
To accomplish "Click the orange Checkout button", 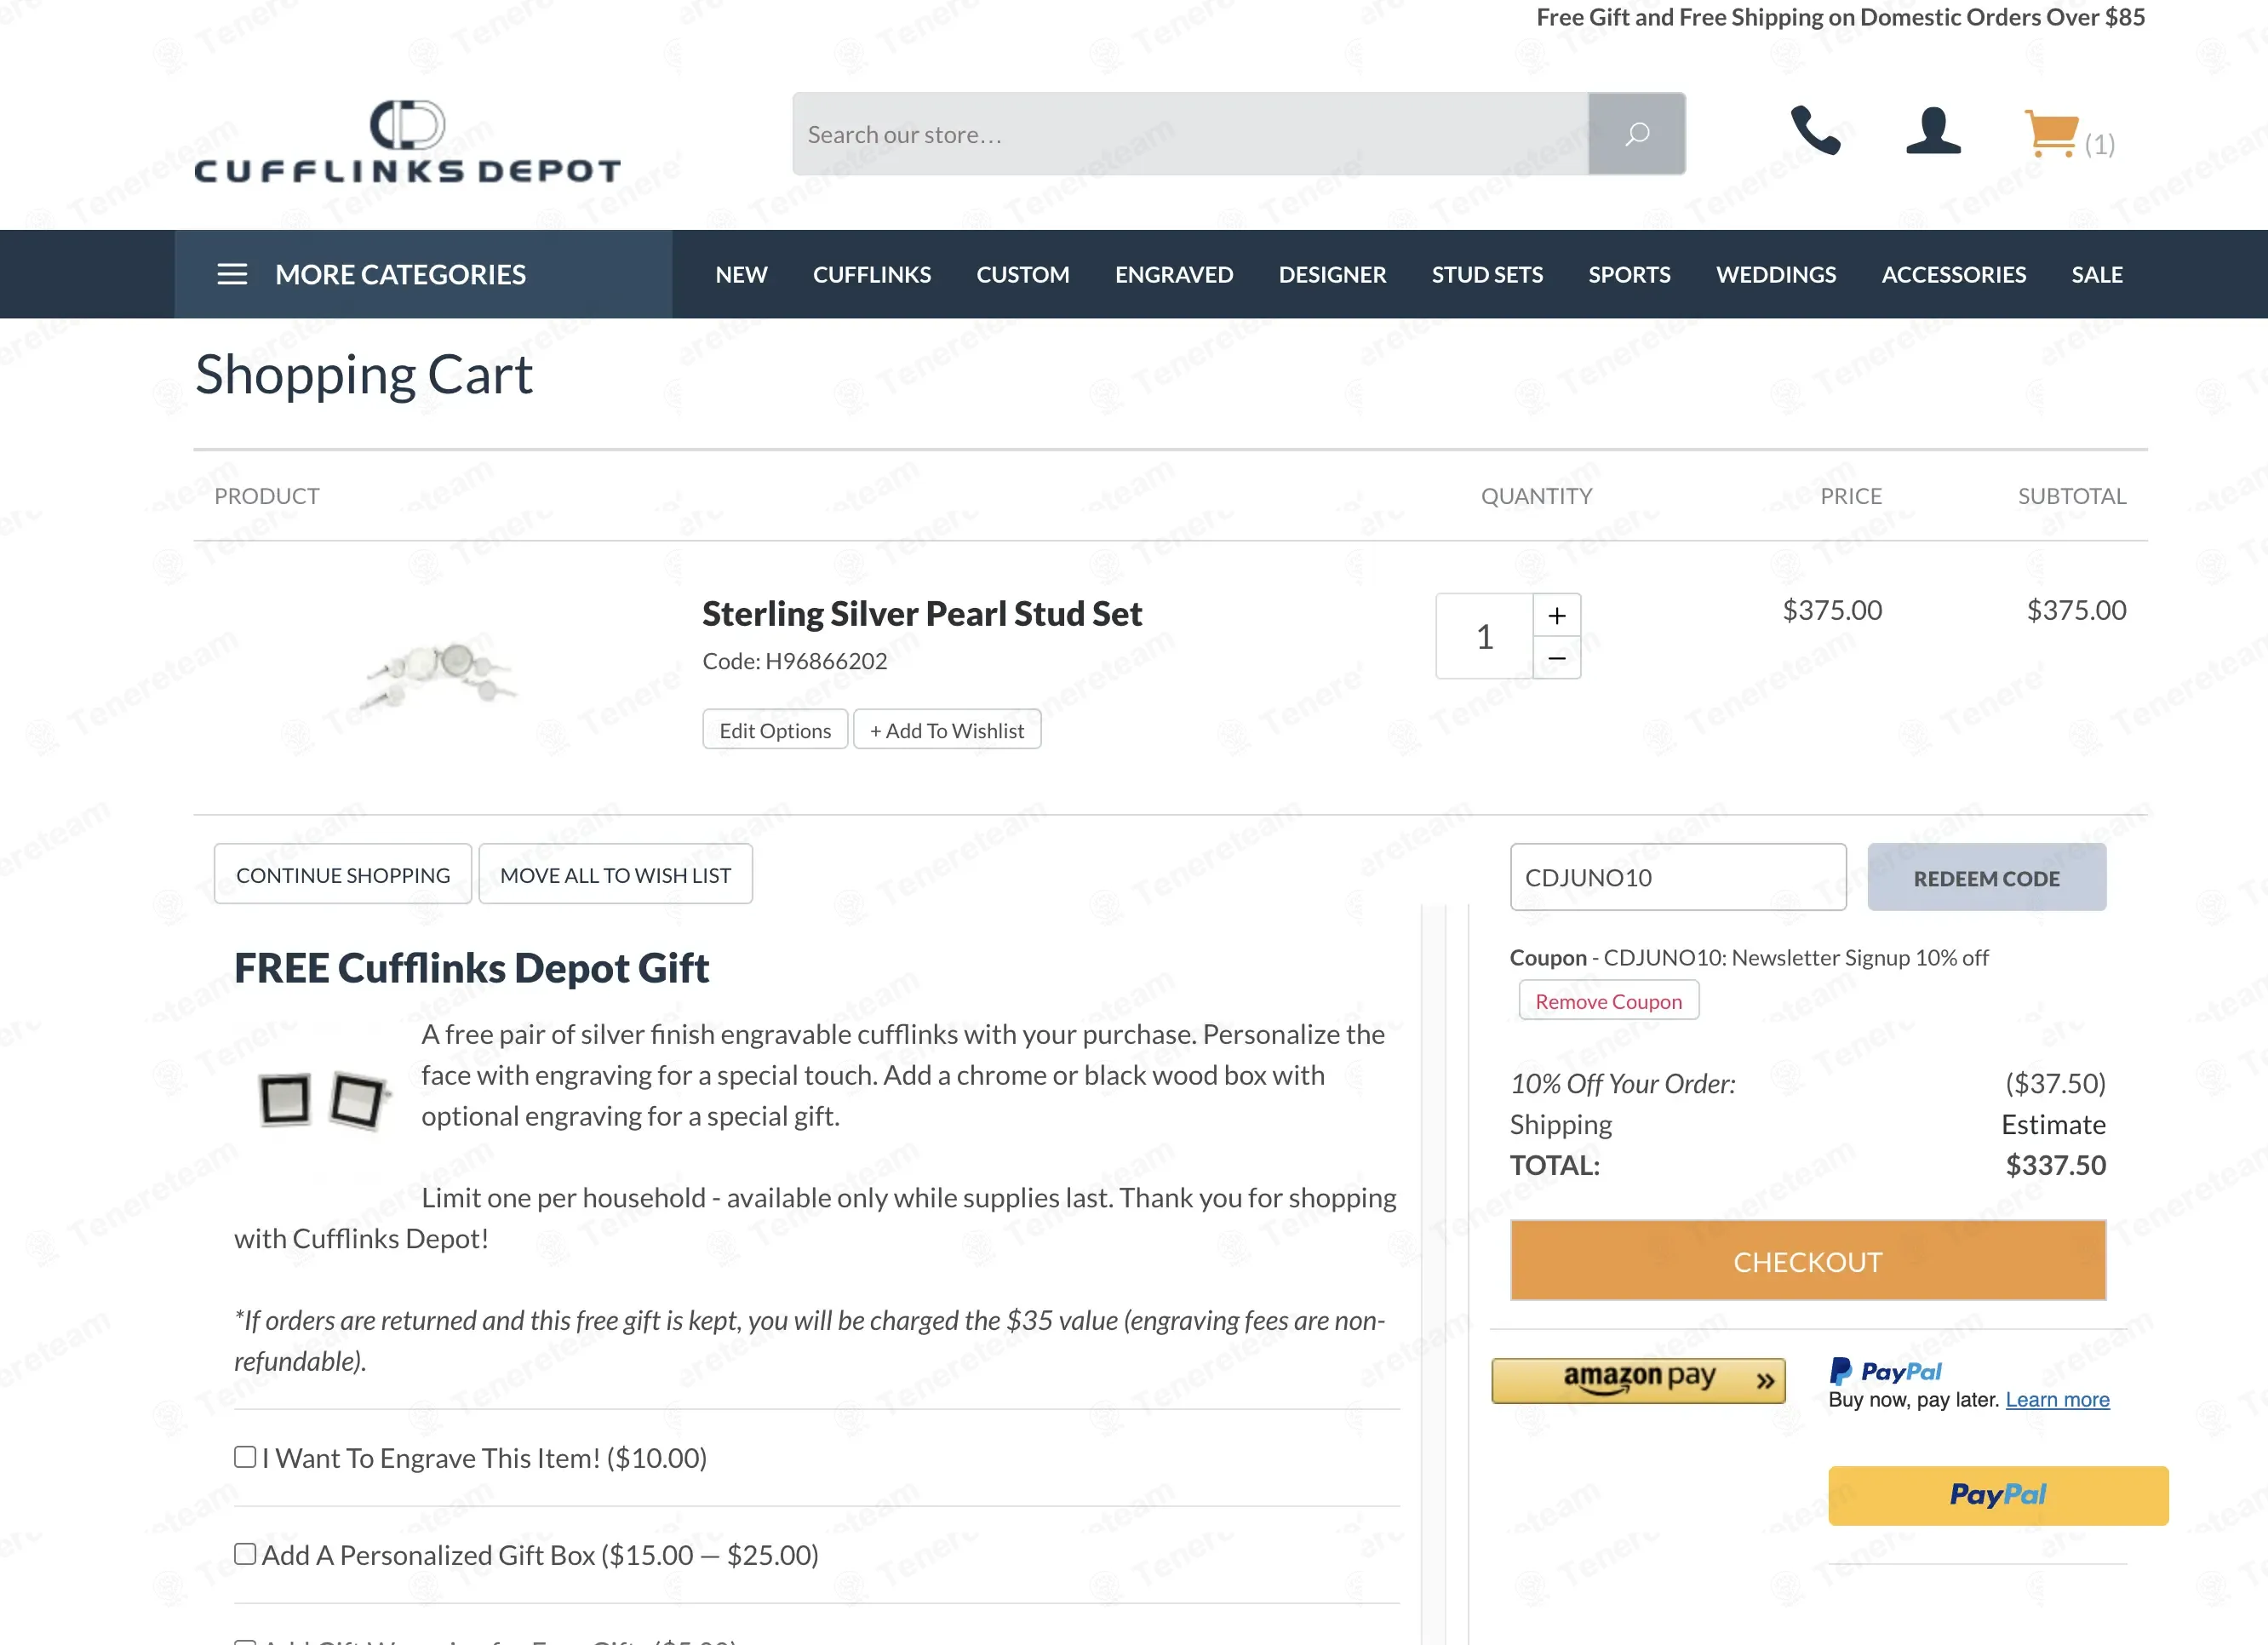I will click(x=1808, y=1261).
